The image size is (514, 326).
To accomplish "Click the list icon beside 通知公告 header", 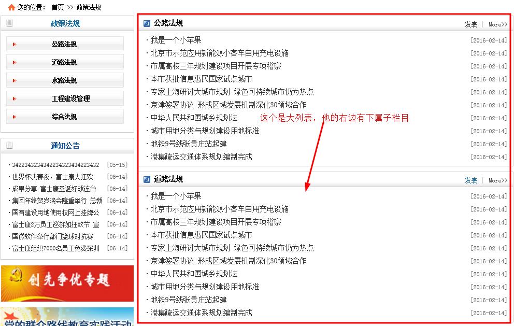I will [9, 146].
